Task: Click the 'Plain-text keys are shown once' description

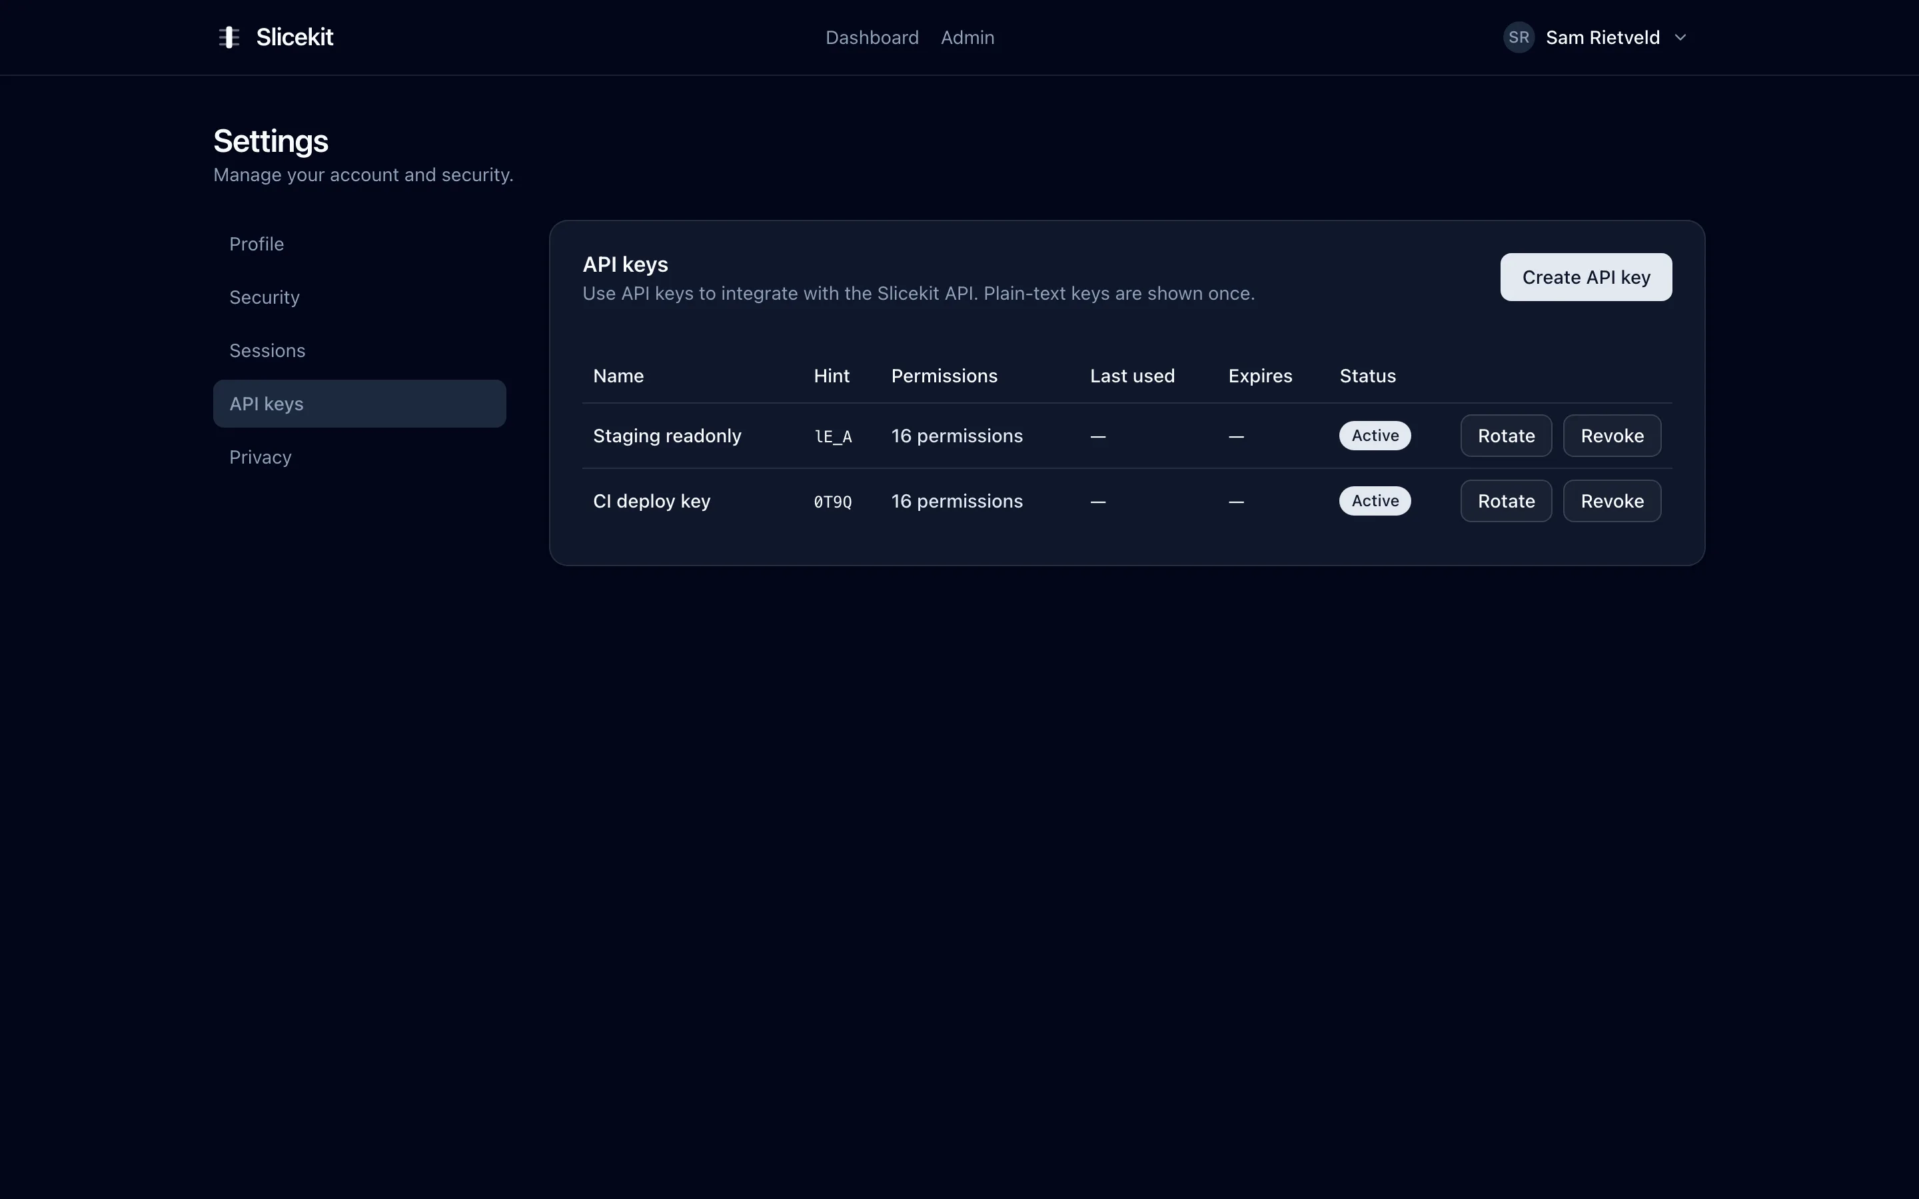Action: click(x=1119, y=293)
